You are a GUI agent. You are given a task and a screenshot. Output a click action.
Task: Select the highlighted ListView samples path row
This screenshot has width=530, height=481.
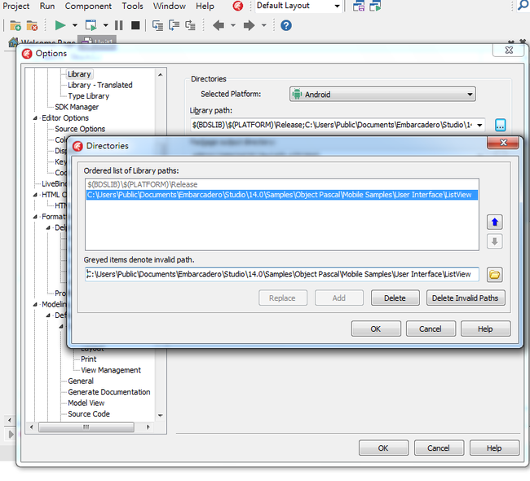(x=282, y=195)
